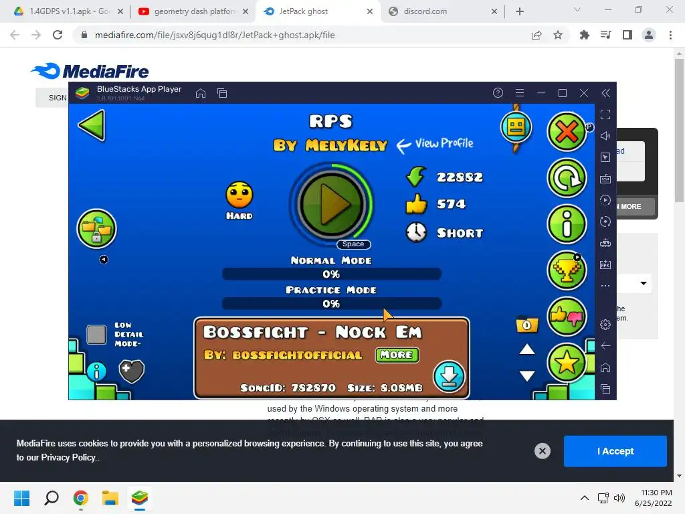Click the BlueStacks sidebar recent apps icon

[x=605, y=389]
